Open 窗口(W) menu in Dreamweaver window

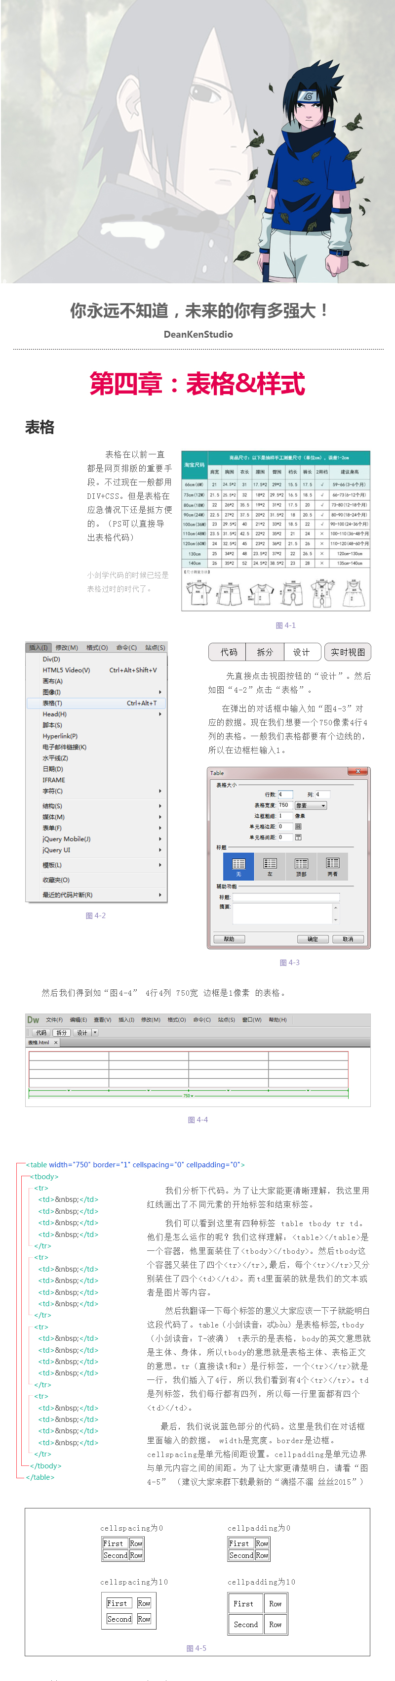(252, 1019)
